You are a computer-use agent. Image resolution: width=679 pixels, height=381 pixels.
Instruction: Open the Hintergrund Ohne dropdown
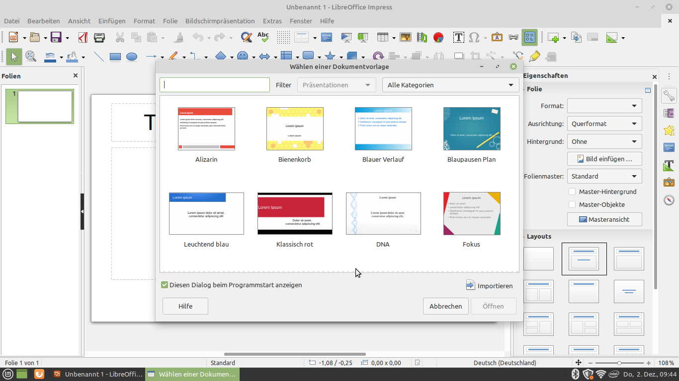coord(604,141)
